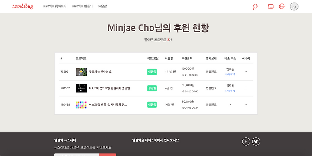Open the profile avatar smiley icon
Viewport: 312px width, 156px height.
[294, 6]
